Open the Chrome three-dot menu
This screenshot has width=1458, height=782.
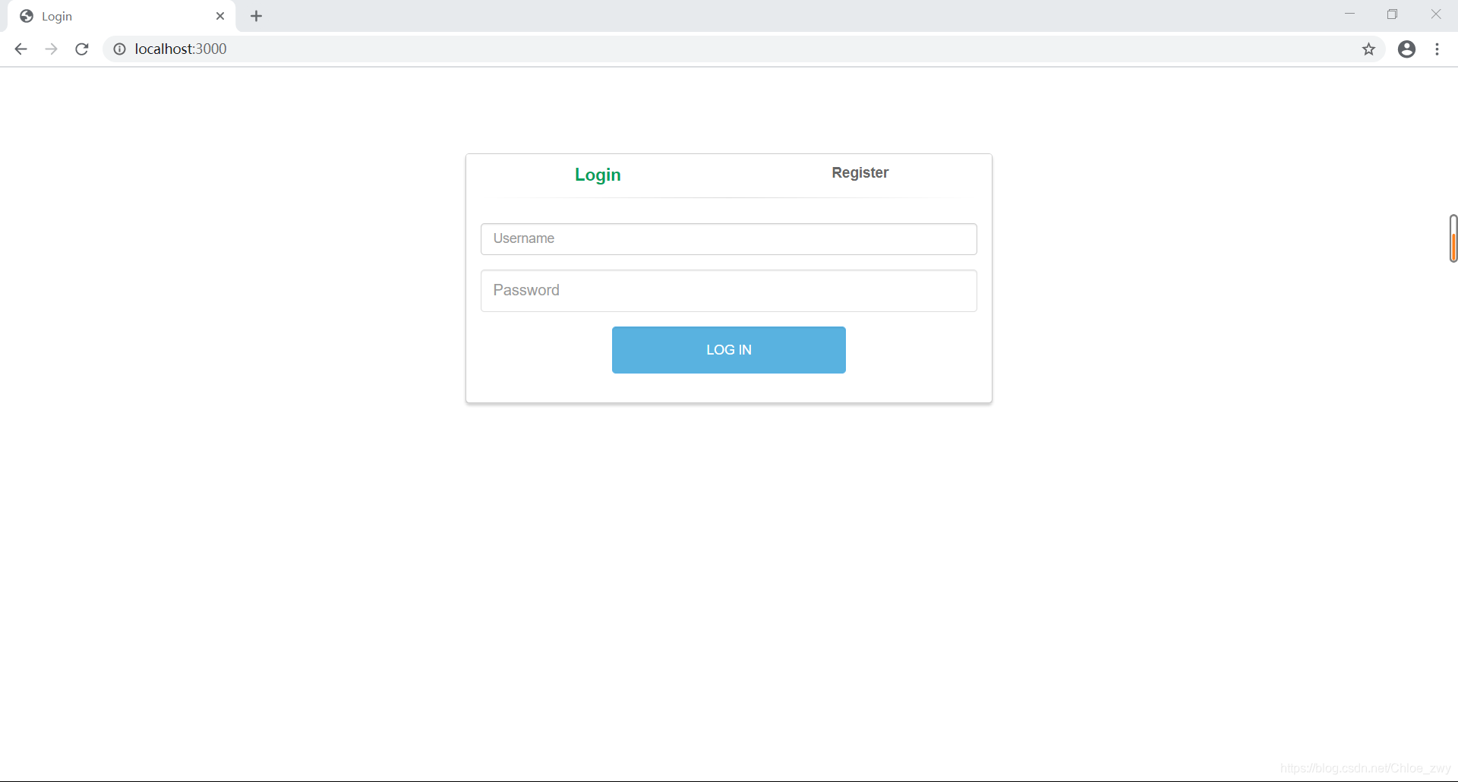(x=1437, y=49)
